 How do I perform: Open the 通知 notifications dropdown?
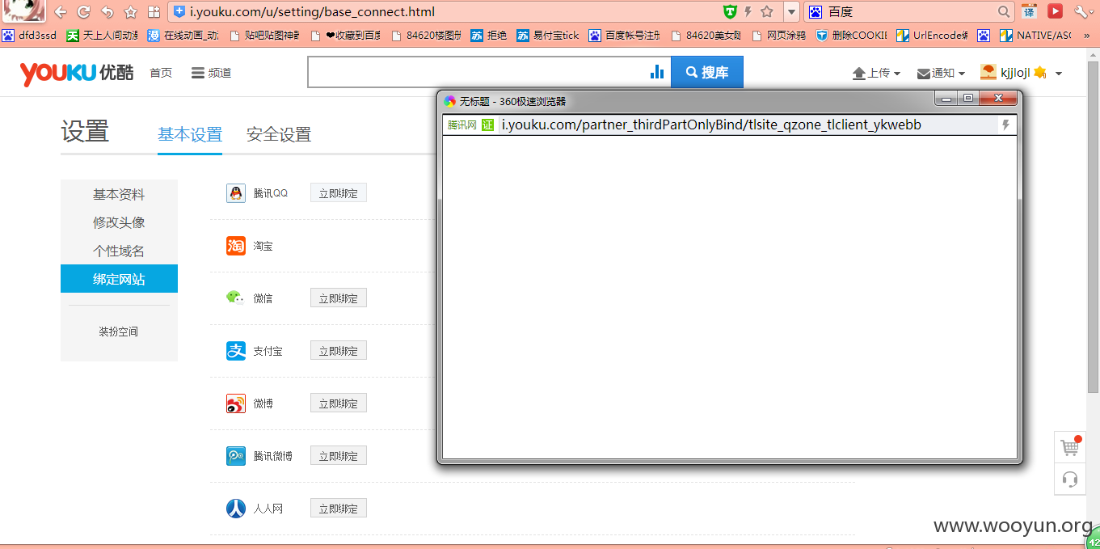coord(941,73)
